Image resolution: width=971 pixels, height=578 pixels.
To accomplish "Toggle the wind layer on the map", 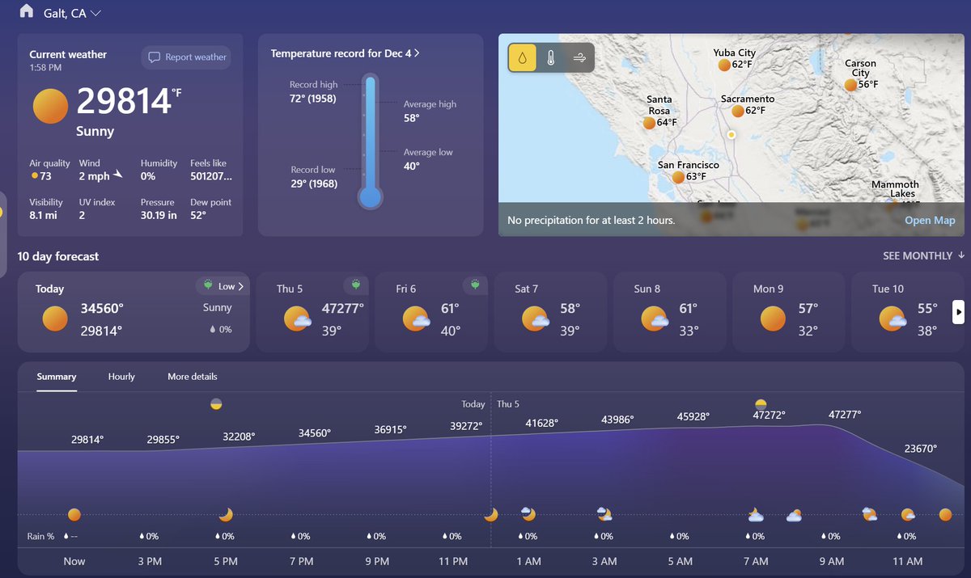I will [x=579, y=57].
